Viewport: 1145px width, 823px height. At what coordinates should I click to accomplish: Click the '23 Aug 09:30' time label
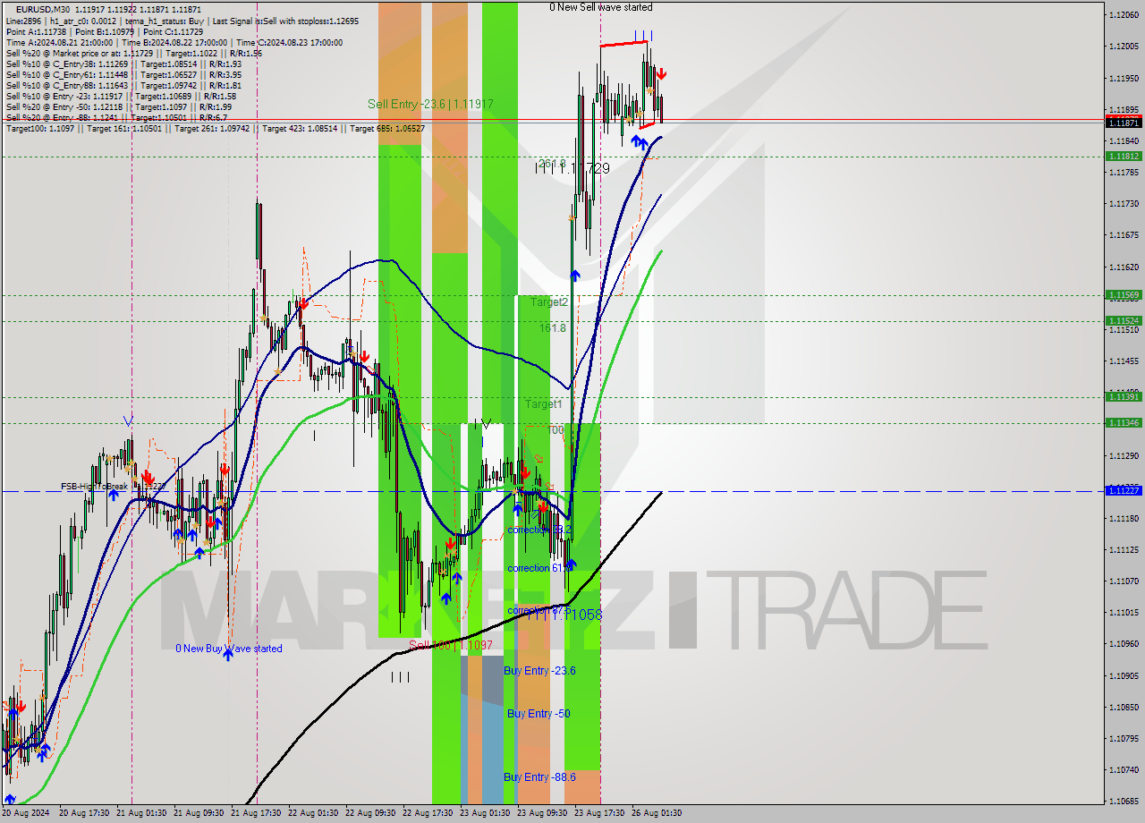tap(542, 813)
